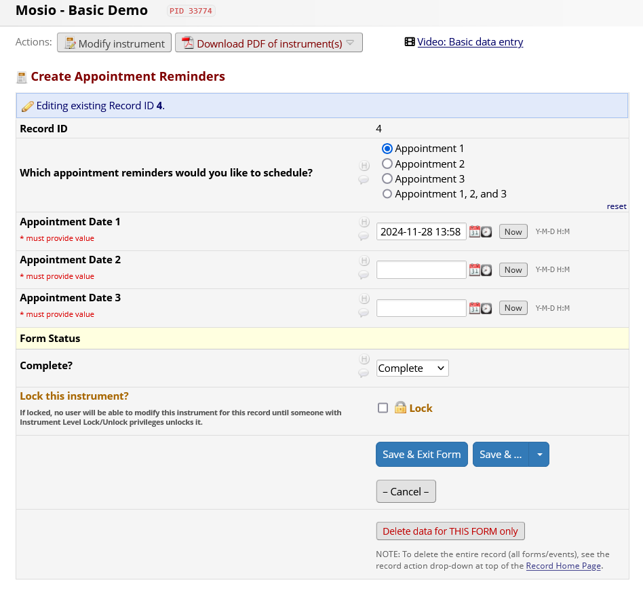The height and width of the screenshot is (589, 643).
Task: Expand the Save options dropdown arrow
Action: tap(539, 454)
